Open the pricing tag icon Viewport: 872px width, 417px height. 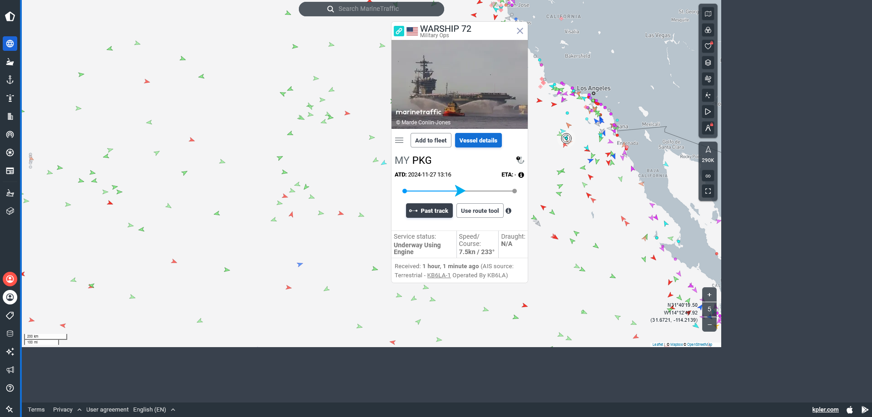tap(10, 315)
